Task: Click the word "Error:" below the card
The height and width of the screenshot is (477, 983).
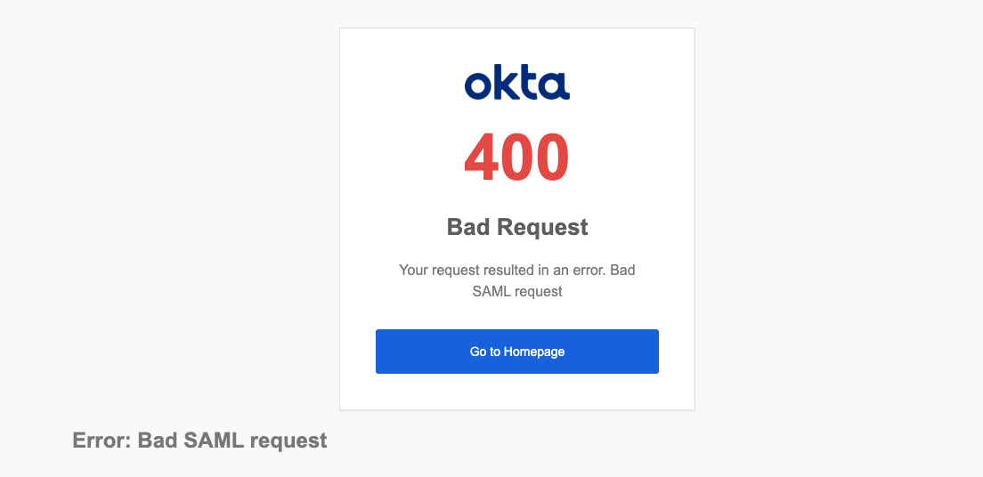Action: [102, 441]
